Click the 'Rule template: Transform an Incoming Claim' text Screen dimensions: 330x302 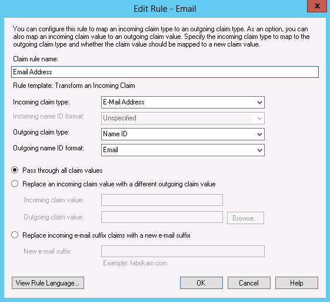[74, 86]
